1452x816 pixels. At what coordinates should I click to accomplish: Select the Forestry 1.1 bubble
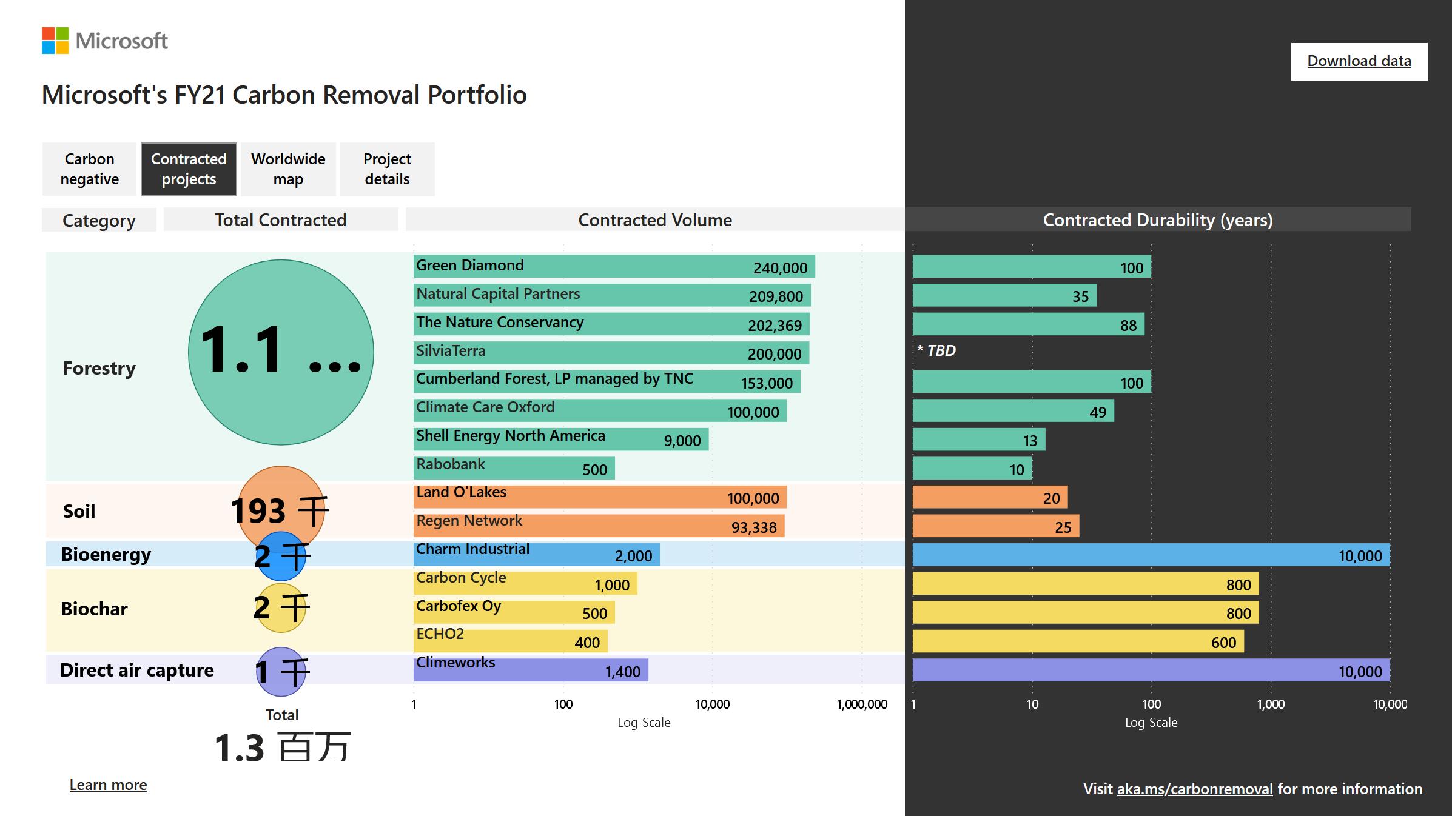coord(281,352)
